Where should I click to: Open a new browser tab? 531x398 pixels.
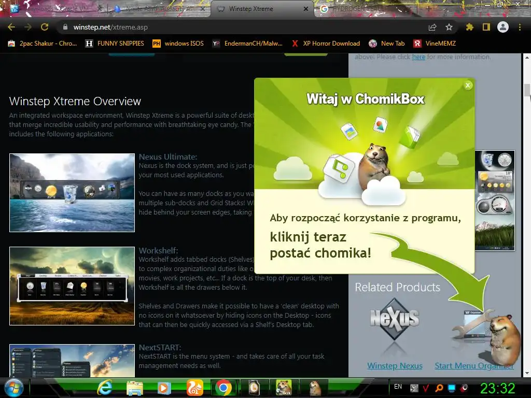[429, 9]
